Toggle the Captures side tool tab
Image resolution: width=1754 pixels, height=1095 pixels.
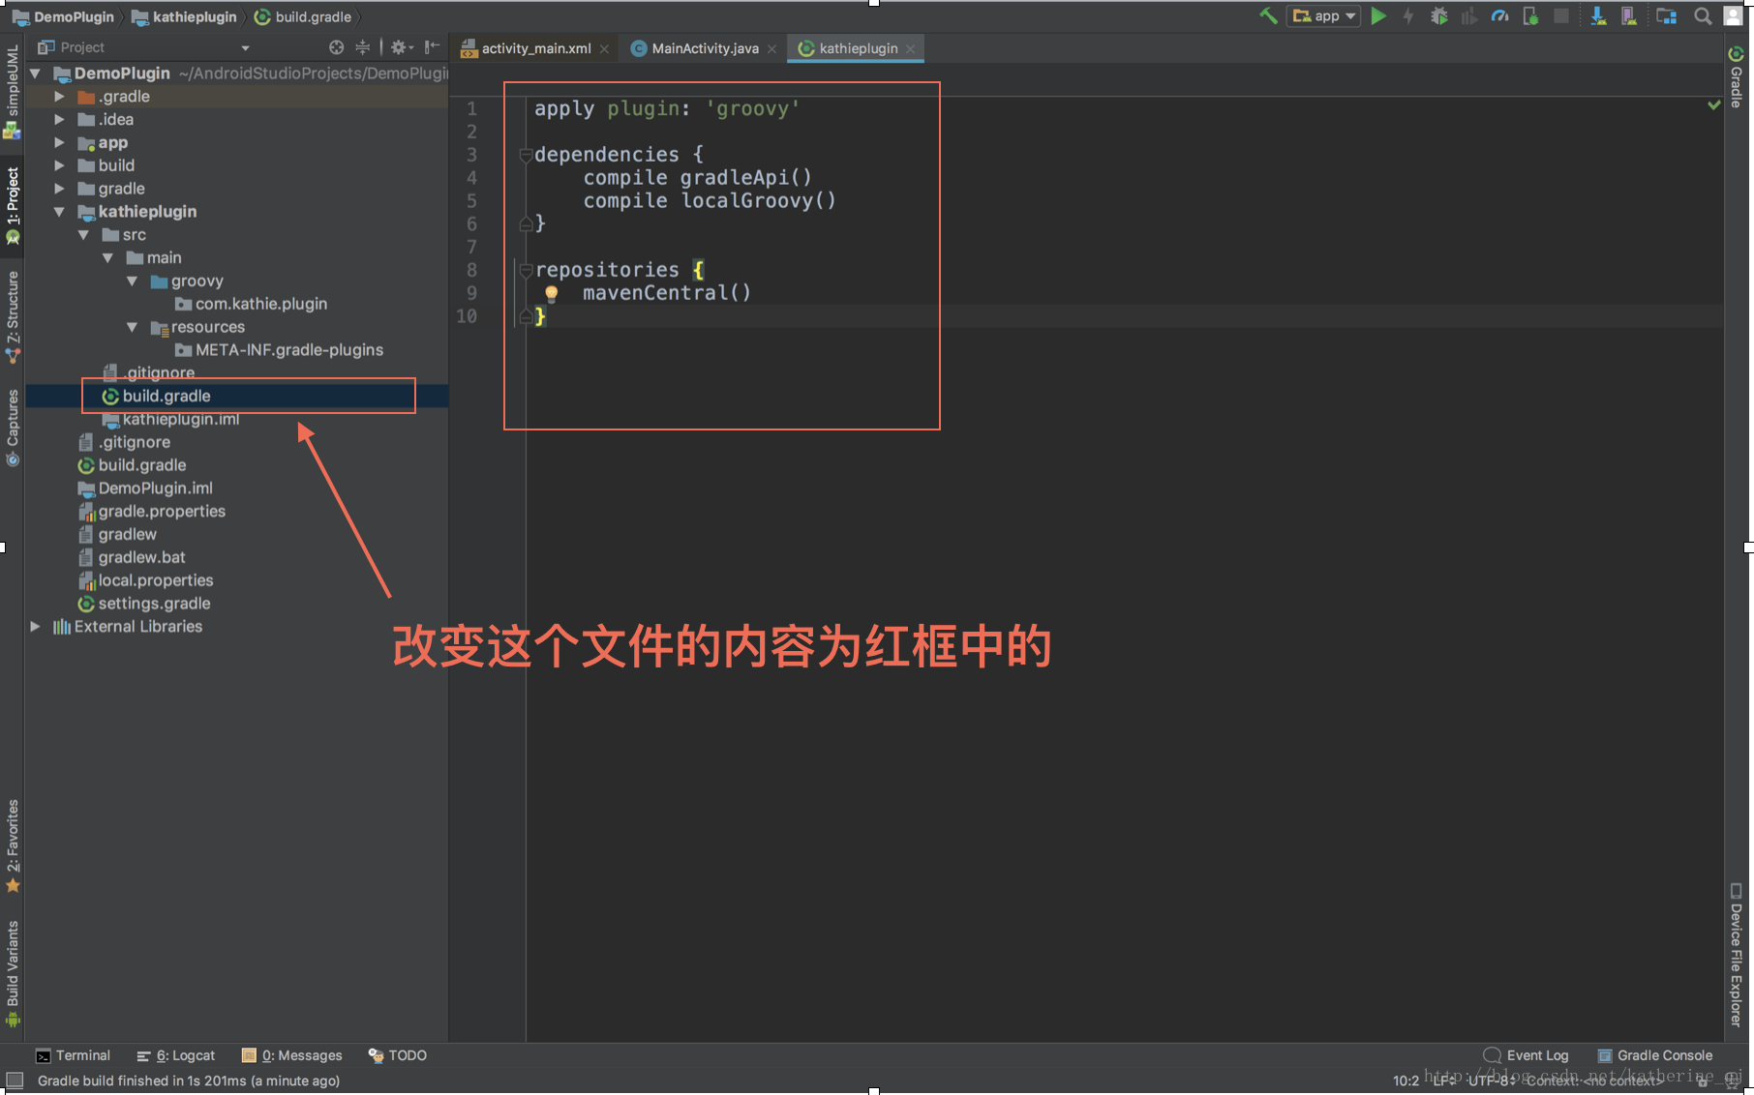(13, 429)
